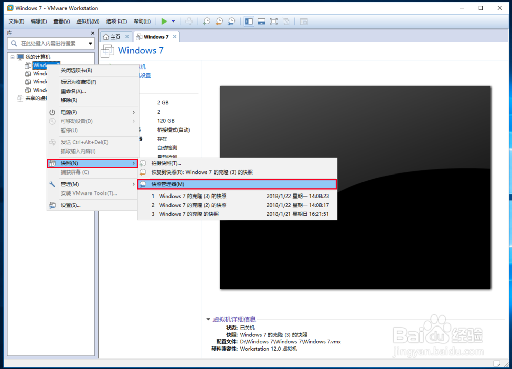512x369 pixels.
Task: Click the Take Snapshot toolbar icon
Action: 206,21
